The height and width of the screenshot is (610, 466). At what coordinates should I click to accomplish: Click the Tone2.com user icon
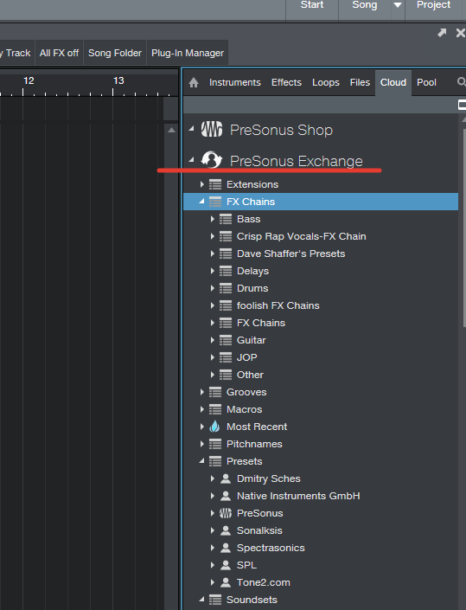[226, 582]
